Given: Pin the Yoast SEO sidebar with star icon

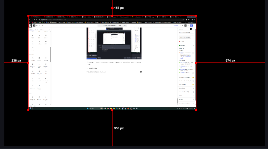Looking at the screenshot, I should click(191, 29).
